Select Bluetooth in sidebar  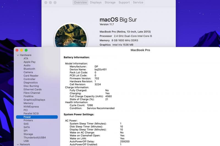point(29,69)
